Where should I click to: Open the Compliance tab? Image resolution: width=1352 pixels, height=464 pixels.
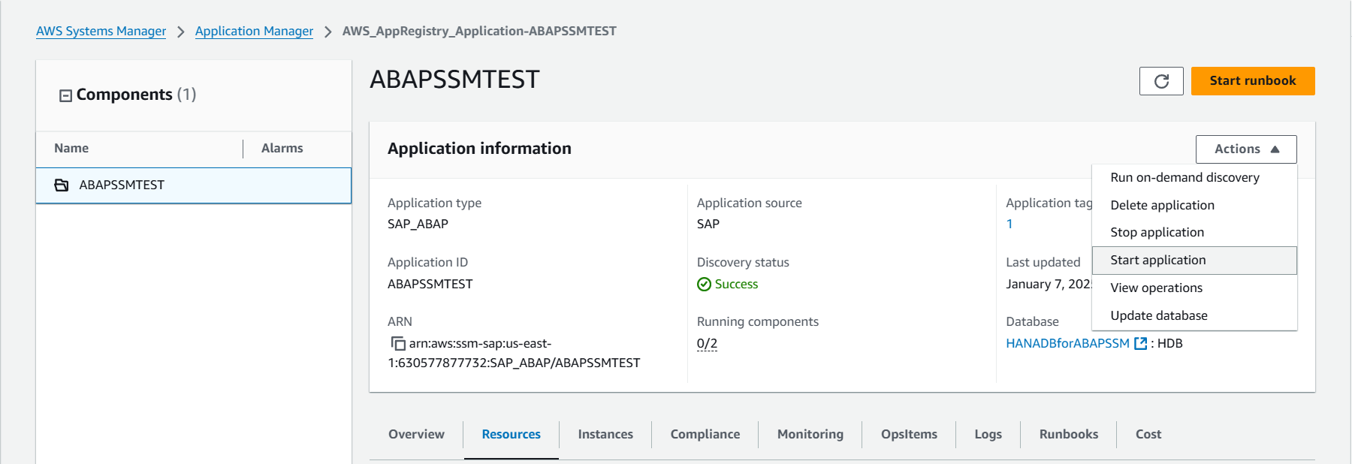pos(705,435)
